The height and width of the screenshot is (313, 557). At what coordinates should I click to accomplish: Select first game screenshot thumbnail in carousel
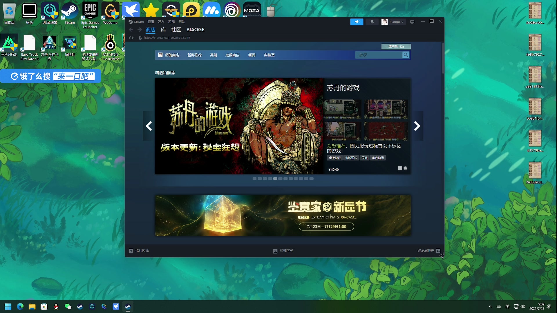[x=343, y=109]
